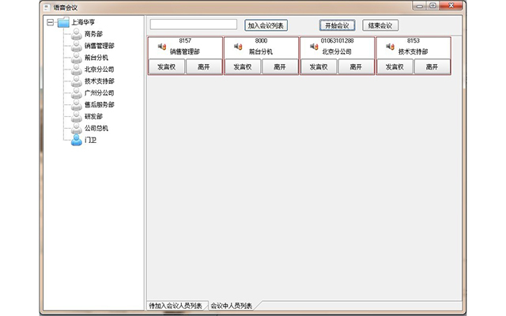Grant 发言权 to 销售管理部
Viewport: 506px width, 316px height.
(166, 67)
